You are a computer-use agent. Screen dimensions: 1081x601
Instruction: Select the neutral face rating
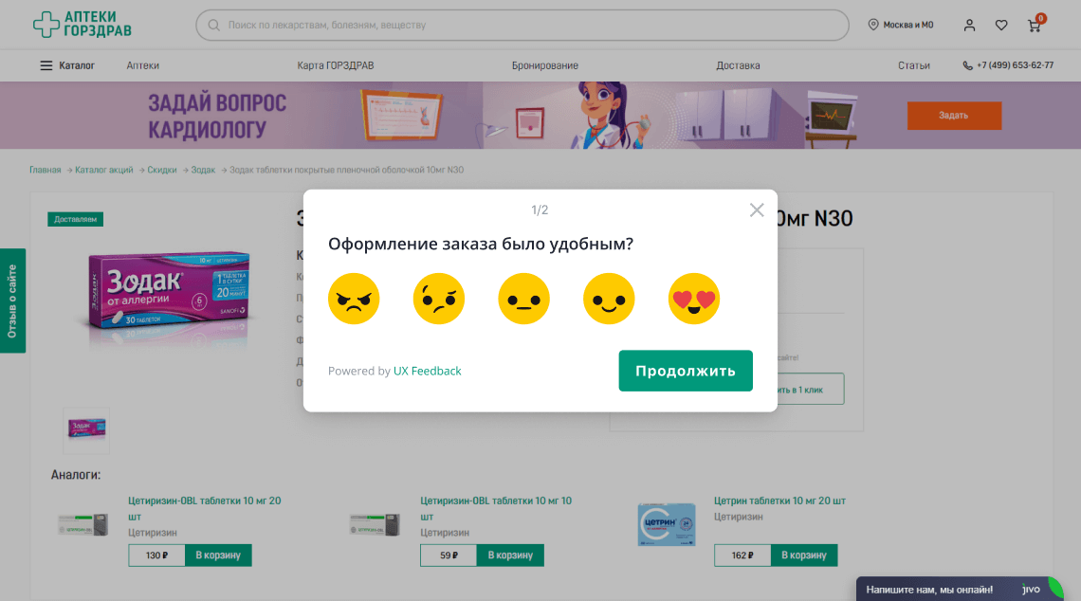(524, 299)
